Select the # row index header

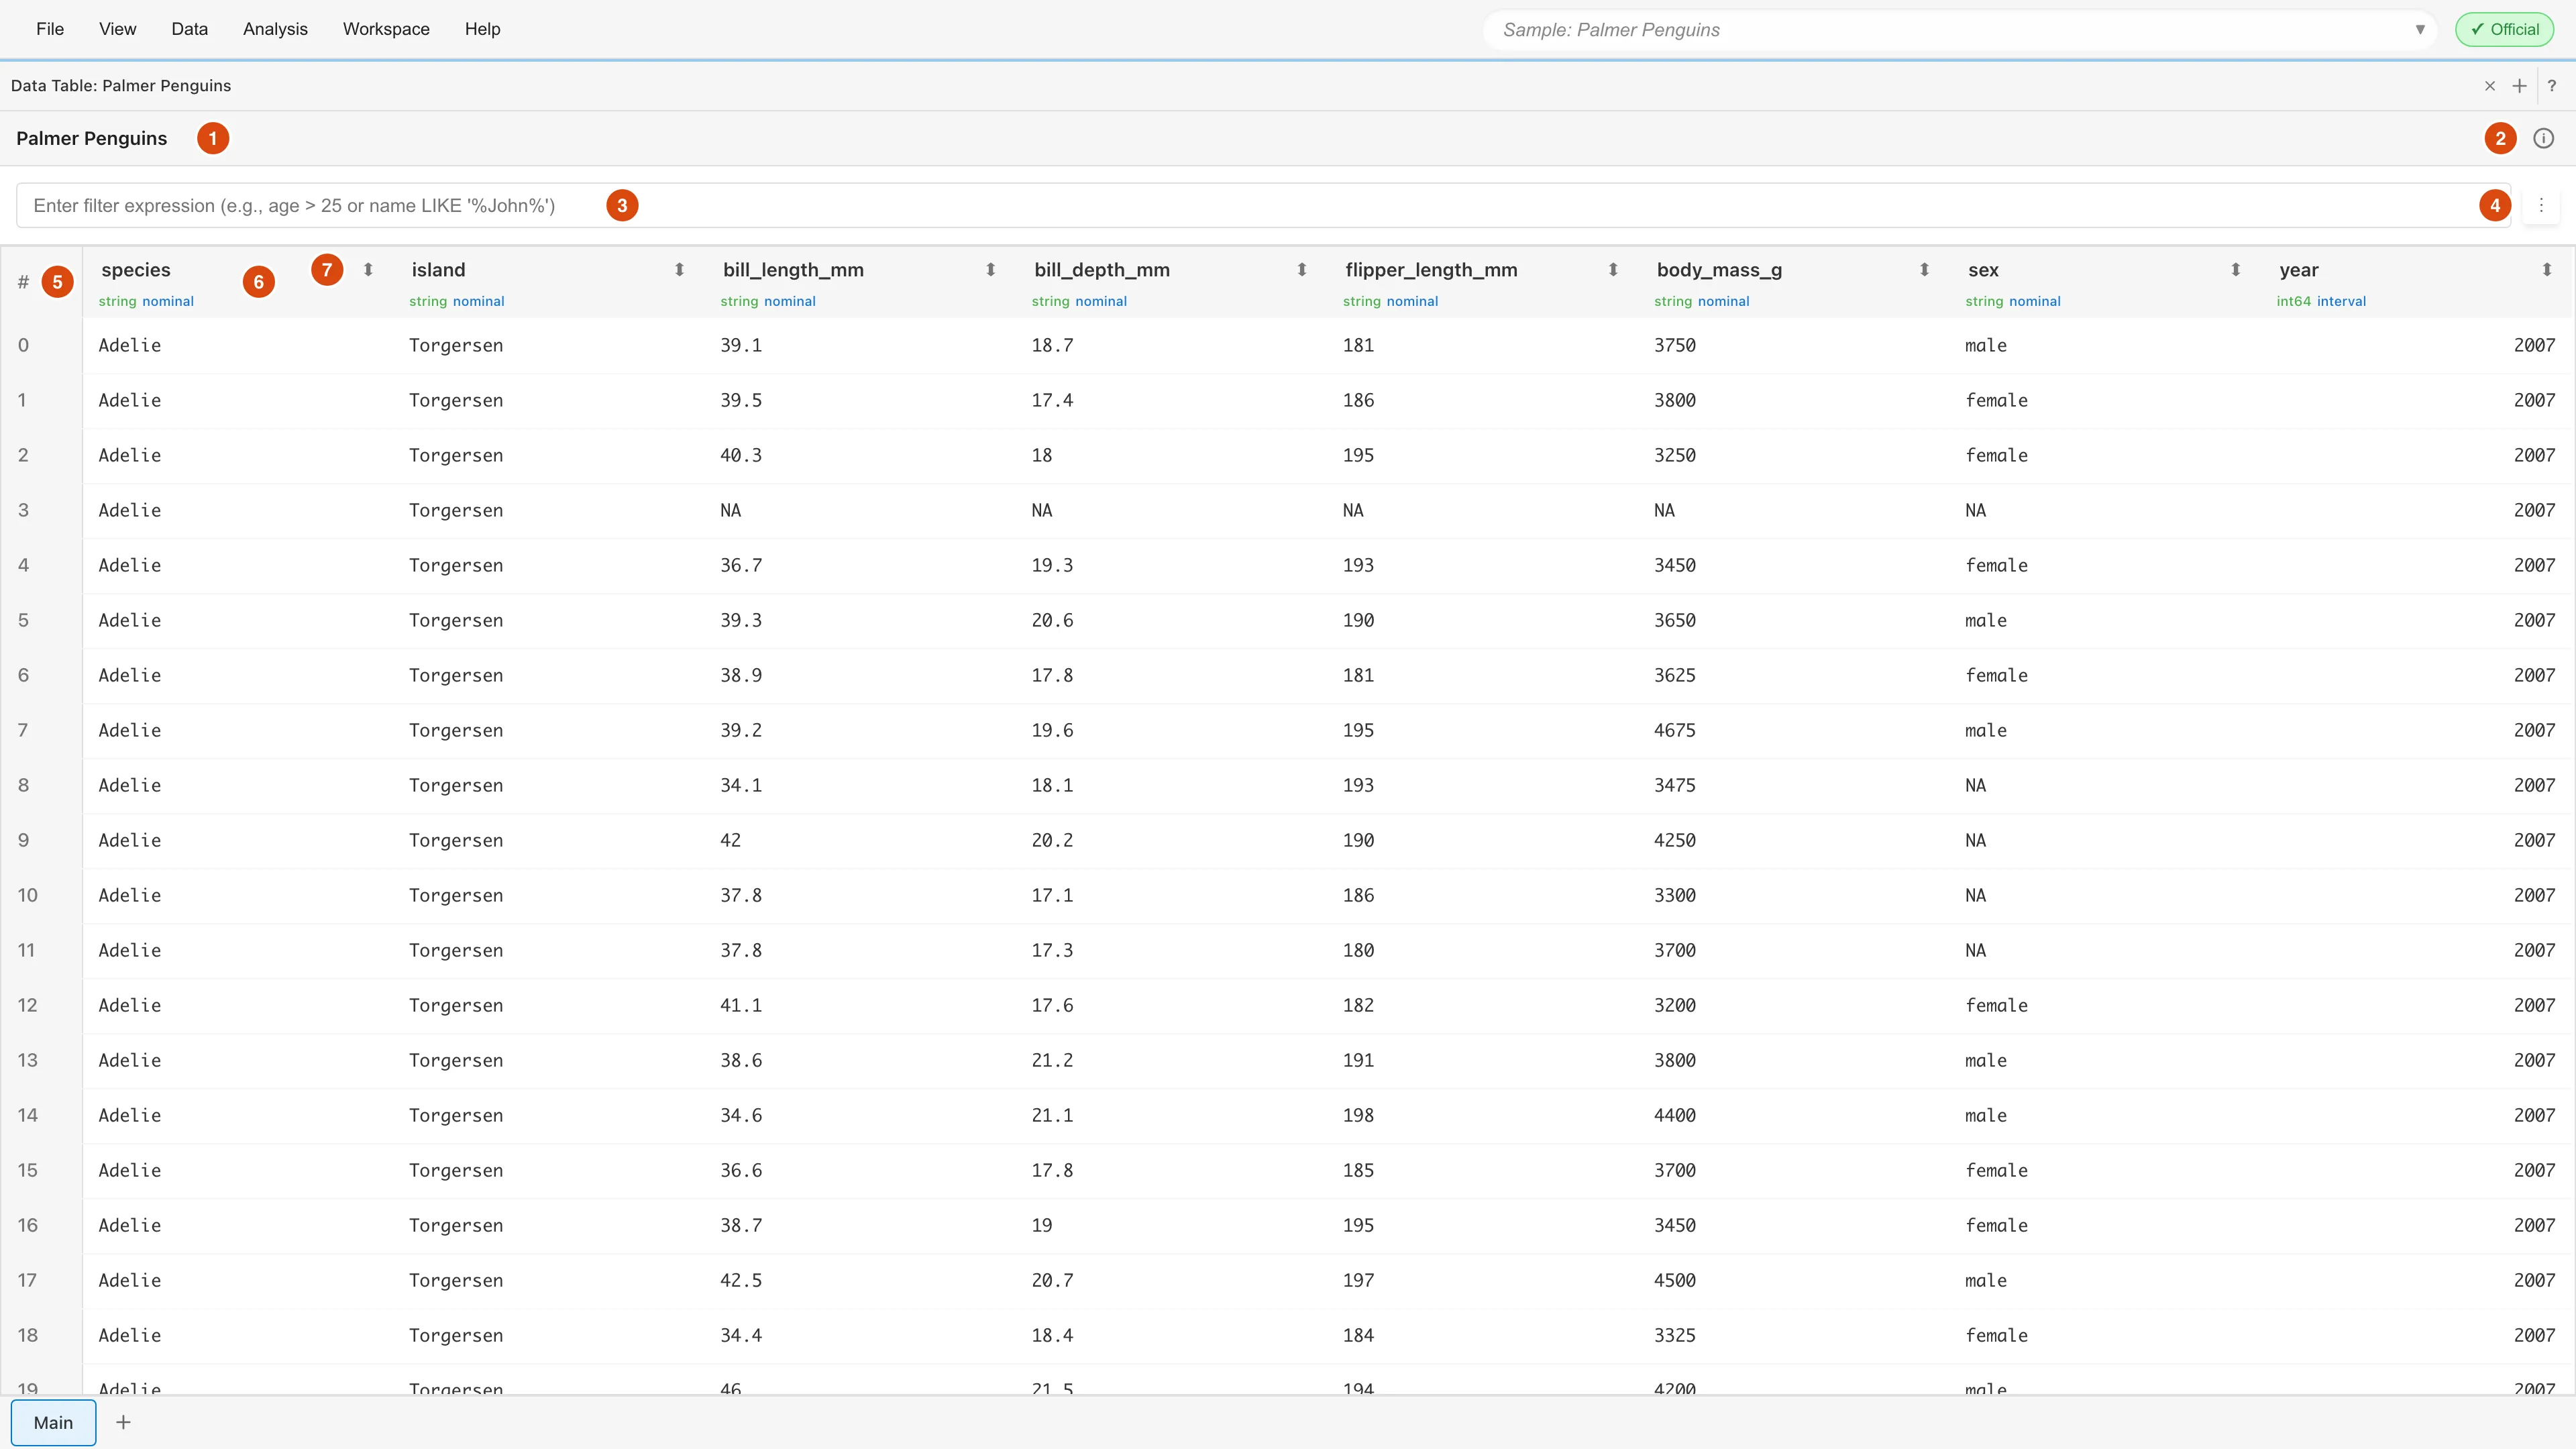coord(23,282)
